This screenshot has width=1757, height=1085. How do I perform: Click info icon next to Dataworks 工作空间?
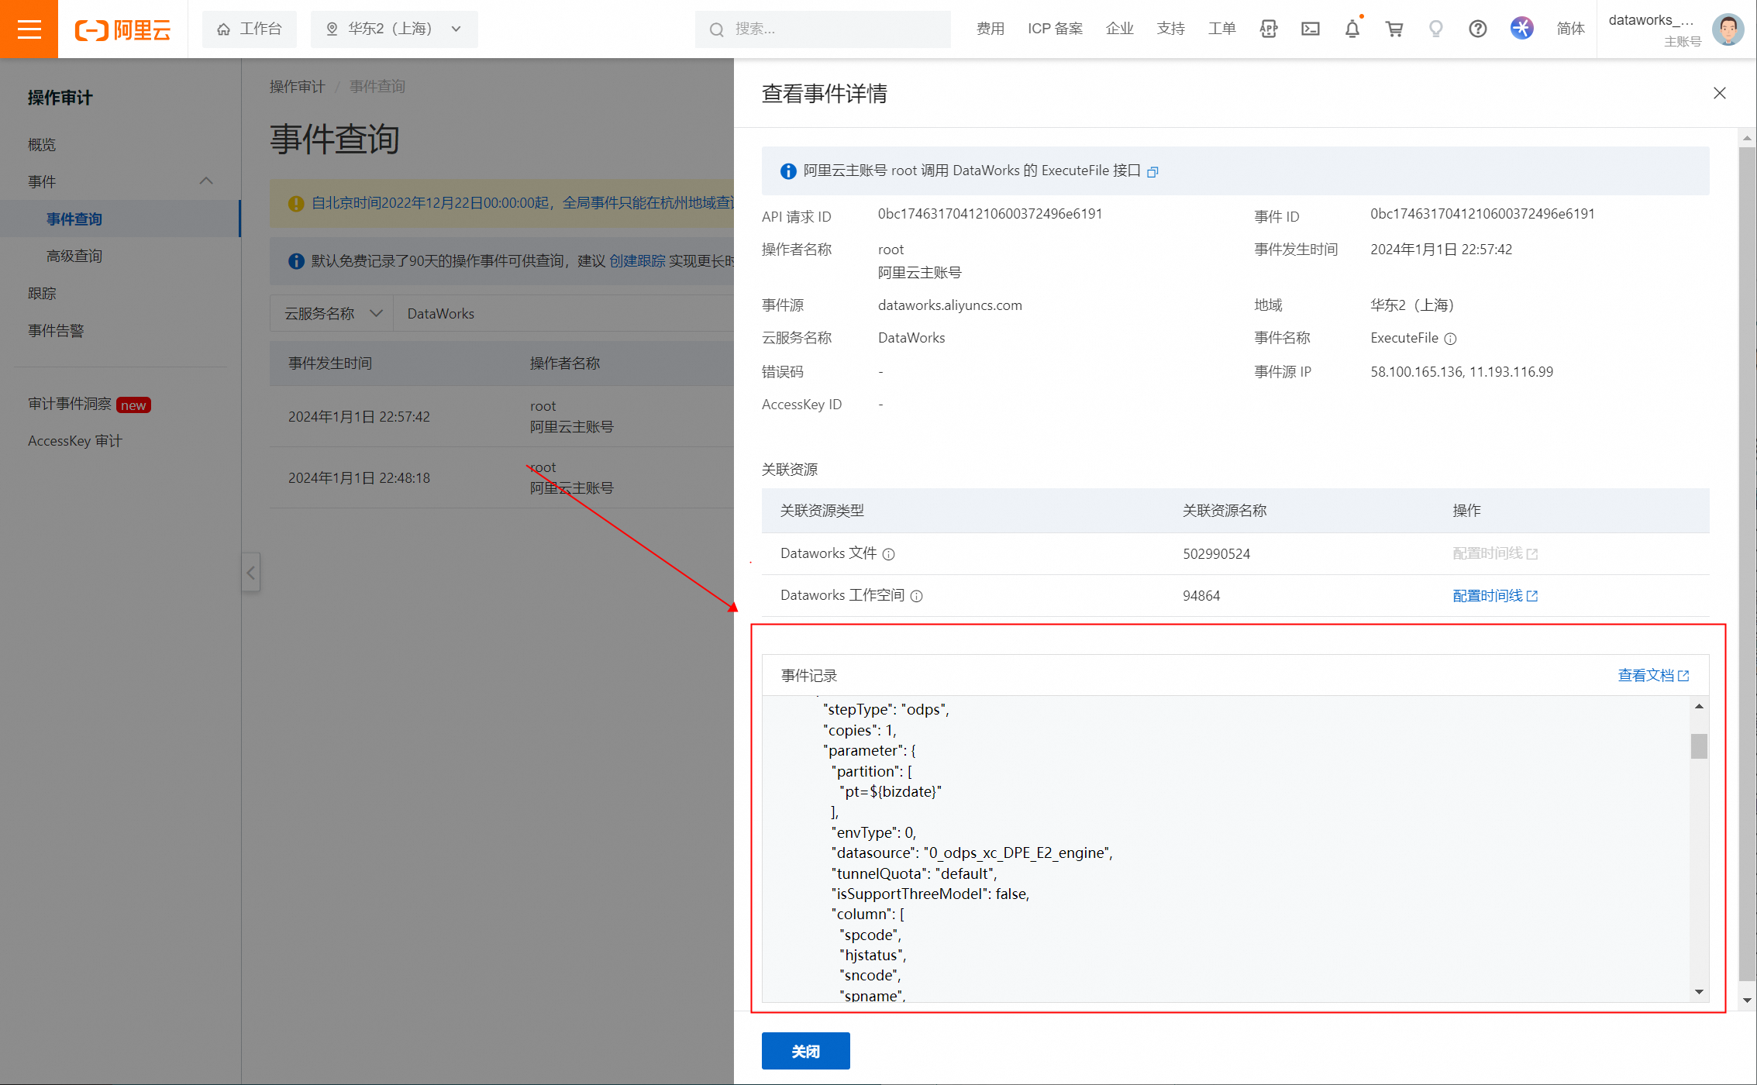916,596
